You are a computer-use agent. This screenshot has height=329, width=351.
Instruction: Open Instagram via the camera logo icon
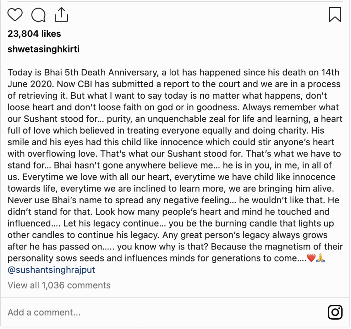pyautogui.click(x=335, y=312)
